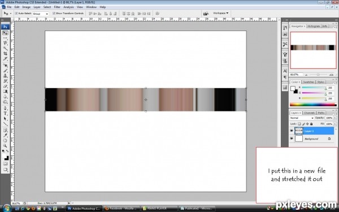The width and height of the screenshot is (339, 212).
Task: Switch to the Channels tab
Action: point(309,113)
